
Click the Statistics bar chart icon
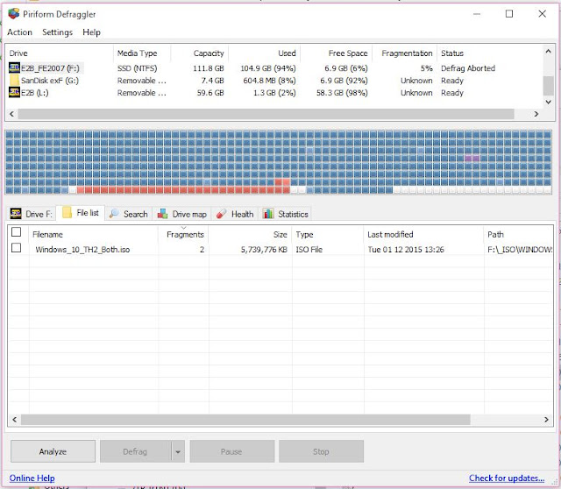(268, 214)
